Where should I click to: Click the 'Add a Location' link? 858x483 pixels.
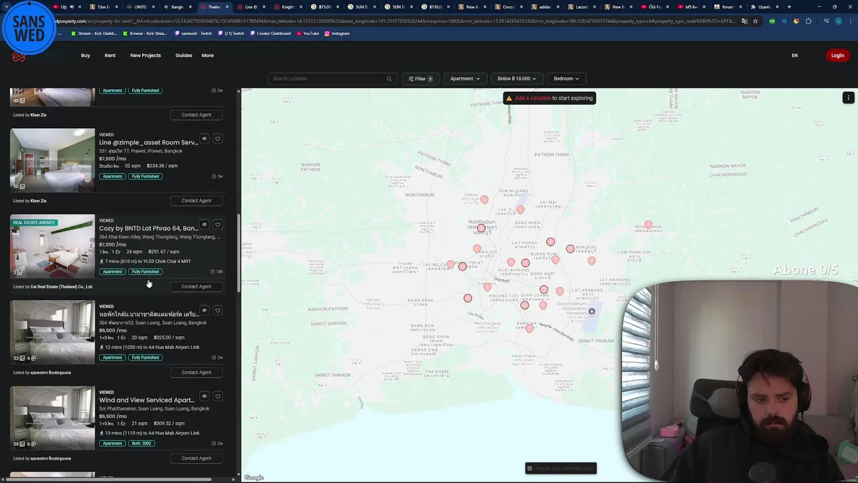click(533, 98)
